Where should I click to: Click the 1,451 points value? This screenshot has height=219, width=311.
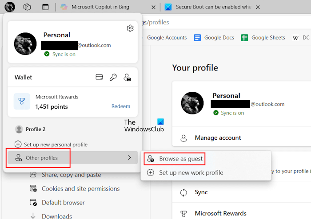pyautogui.click(x=52, y=107)
